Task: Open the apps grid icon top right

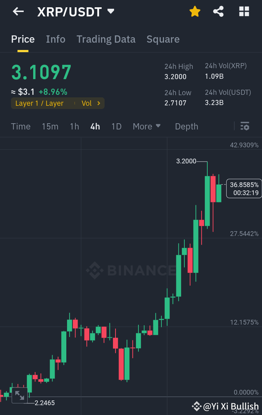Action: click(243, 11)
